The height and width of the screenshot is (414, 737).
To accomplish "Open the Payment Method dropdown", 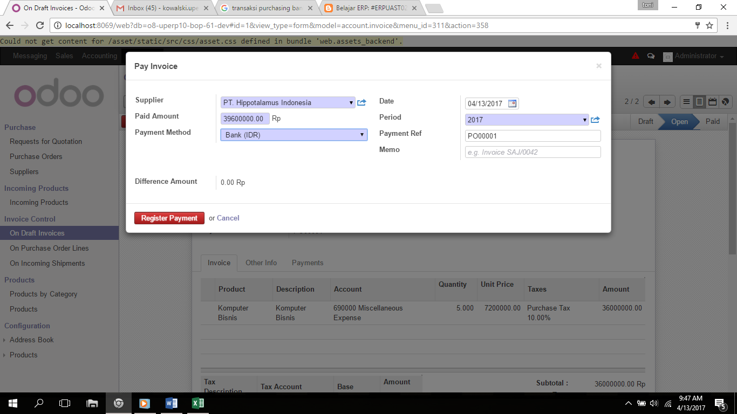I will click(x=360, y=135).
